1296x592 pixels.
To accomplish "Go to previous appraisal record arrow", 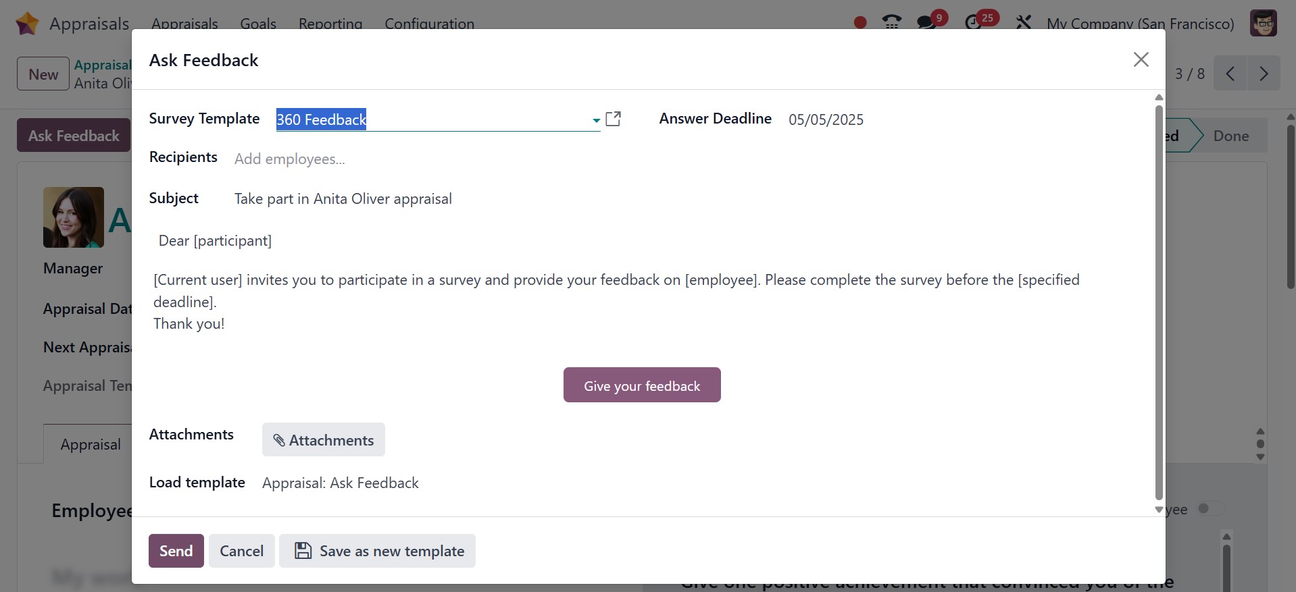I will tap(1230, 74).
